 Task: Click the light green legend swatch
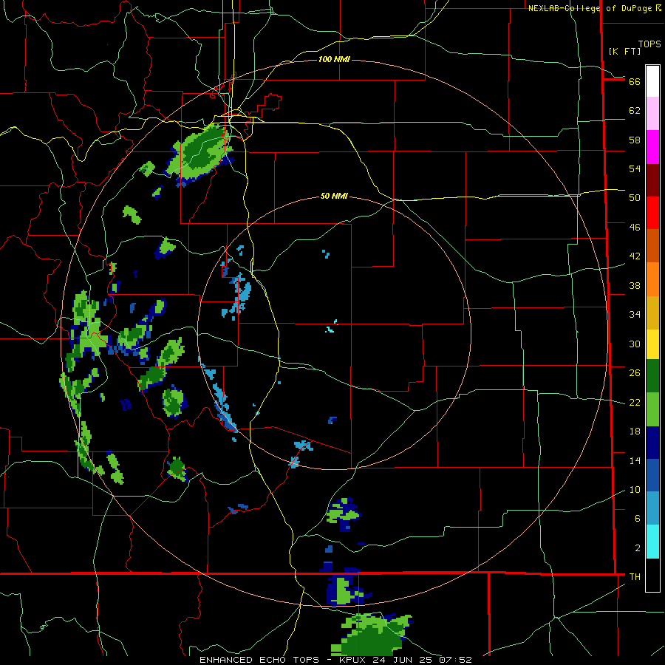652,409
